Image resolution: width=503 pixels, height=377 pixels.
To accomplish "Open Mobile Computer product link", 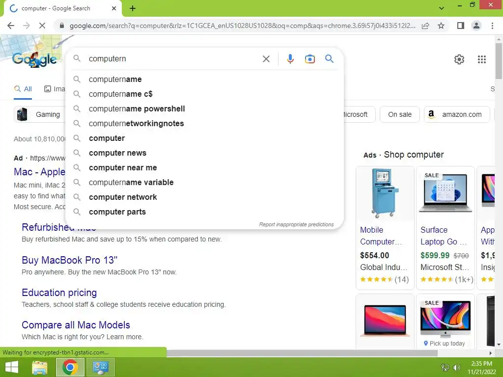I will coord(381,236).
